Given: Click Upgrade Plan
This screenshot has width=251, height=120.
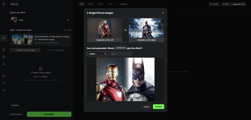Looking at the screenshot, I should click(239, 4).
